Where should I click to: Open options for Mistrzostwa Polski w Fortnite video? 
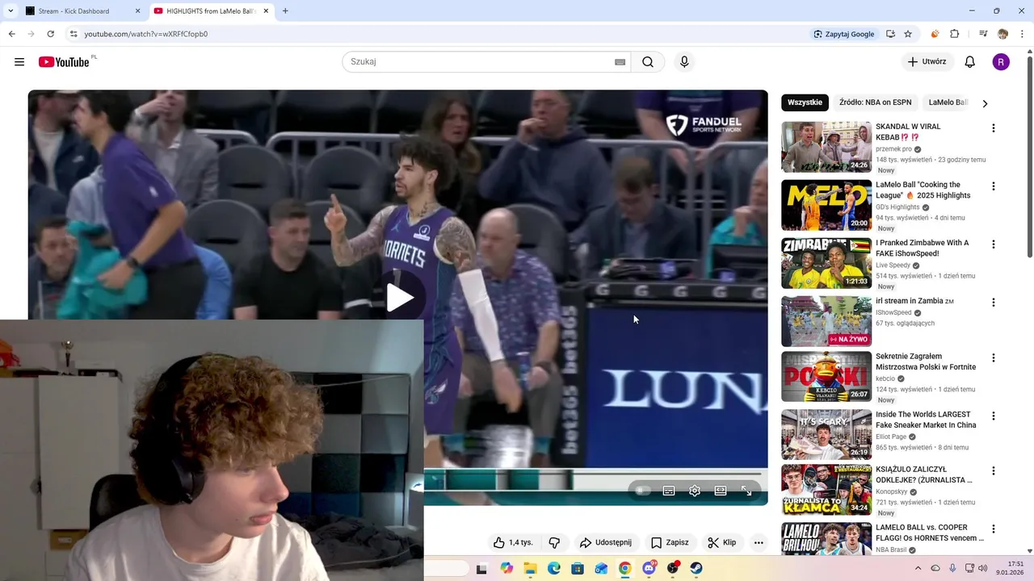(994, 358)
